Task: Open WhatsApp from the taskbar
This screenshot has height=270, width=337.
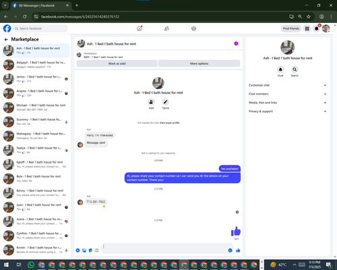Action: pyautogui.click(x=31, y=265)
